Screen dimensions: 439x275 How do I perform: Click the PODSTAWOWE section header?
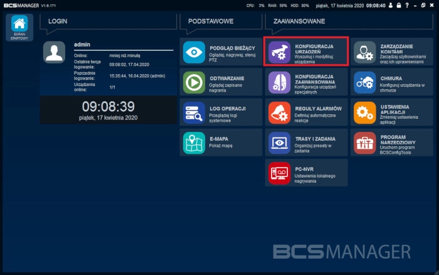point(211,21)
